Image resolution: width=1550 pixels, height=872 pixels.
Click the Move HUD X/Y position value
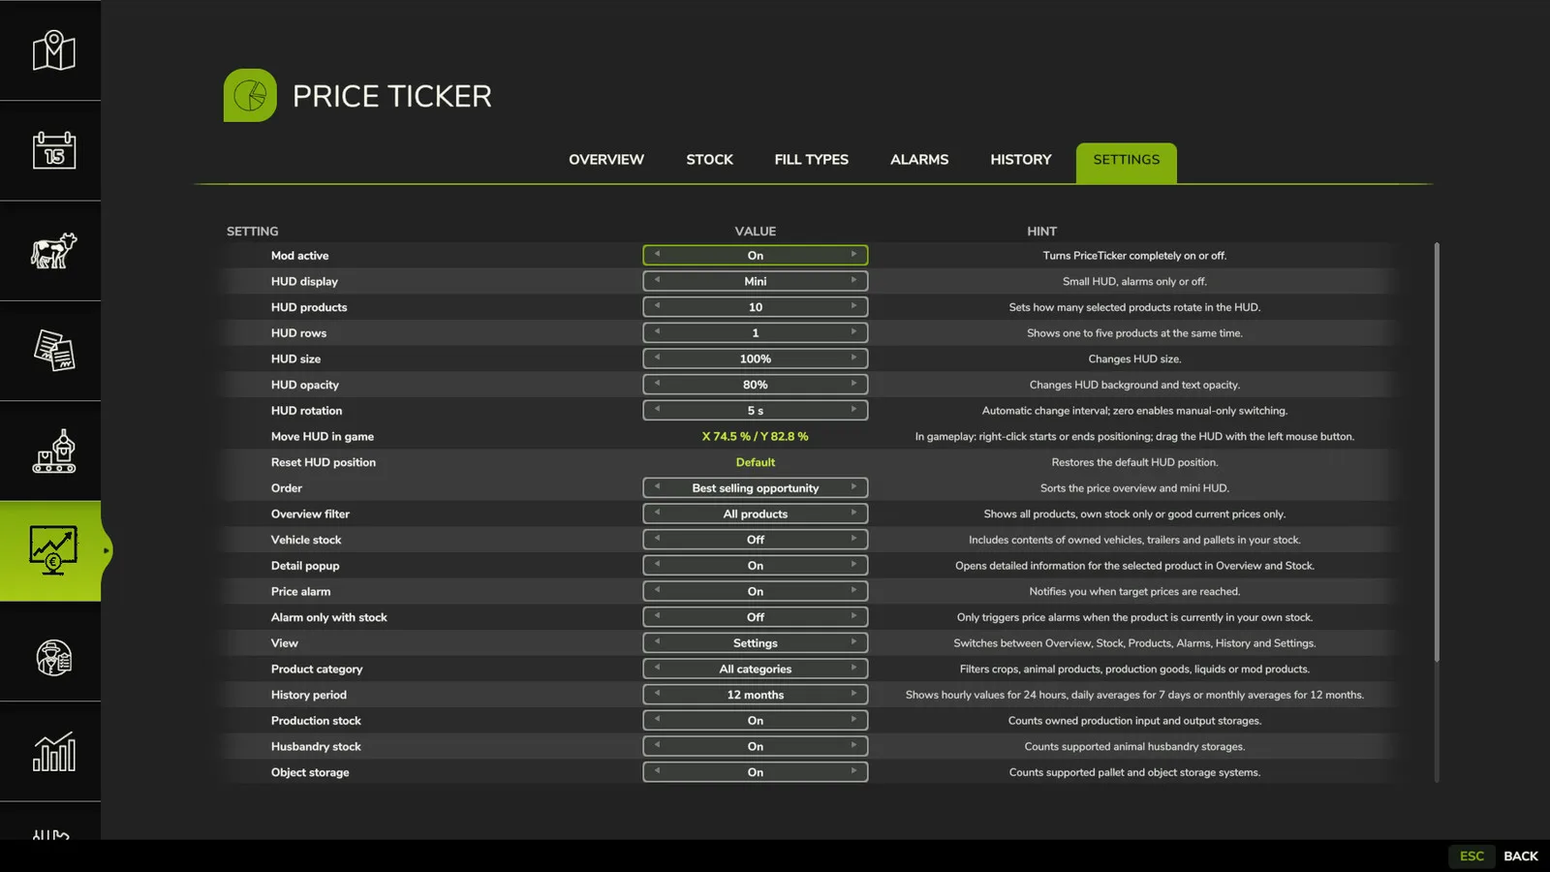click(x=756, y=436)
